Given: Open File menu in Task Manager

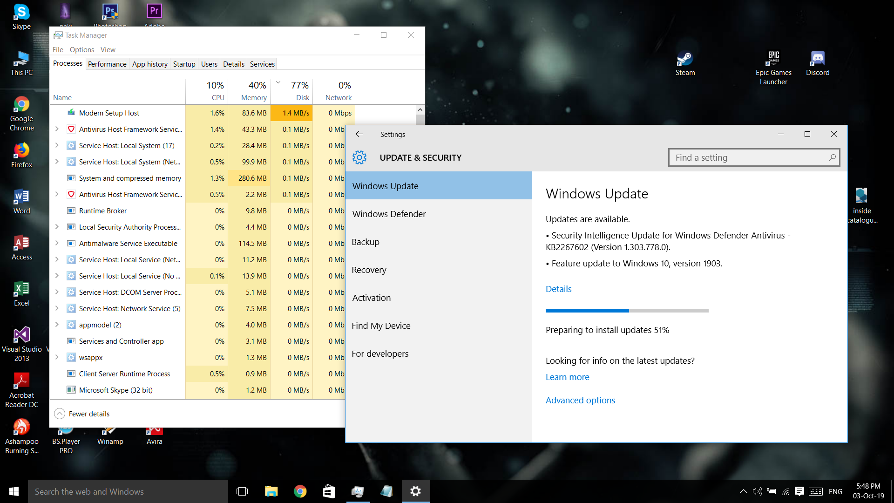Looking at the screenshot, I should [x=58, y=49].
